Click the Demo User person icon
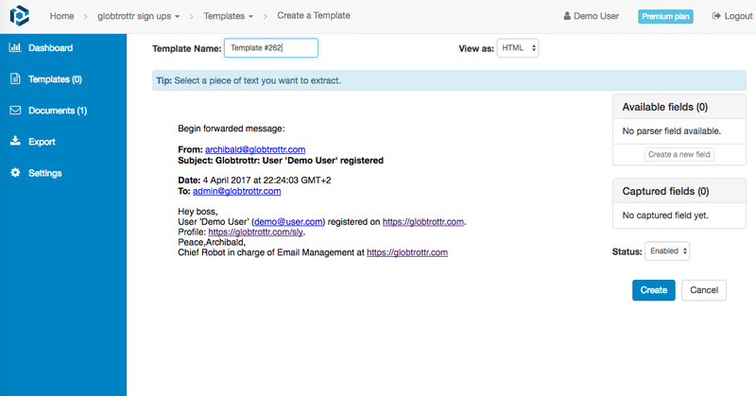The width and height of the screenshot is (756, 396). 567,16
